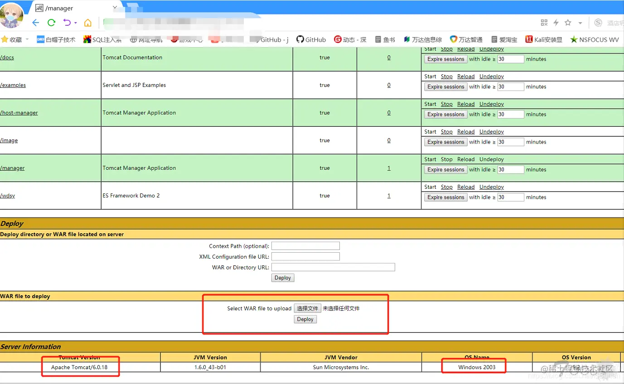
Task: Click the purple undo restore-tab icon
Action: (x=67, y=23)
